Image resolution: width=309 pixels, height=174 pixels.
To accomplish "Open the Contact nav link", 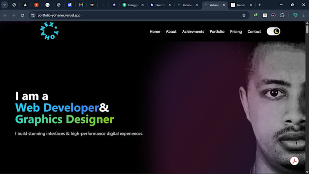I will tap(254, 31).
